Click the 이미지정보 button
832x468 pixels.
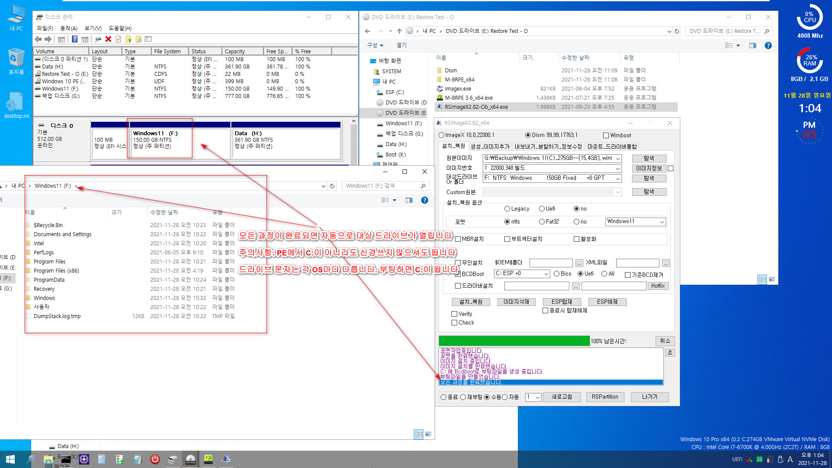pyautogui.click(x=649, y=169)
